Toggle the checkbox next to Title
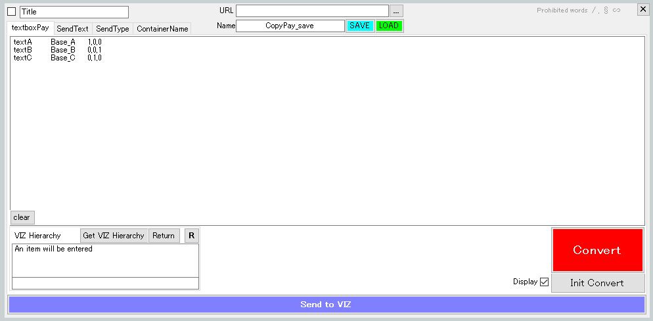 11,12
